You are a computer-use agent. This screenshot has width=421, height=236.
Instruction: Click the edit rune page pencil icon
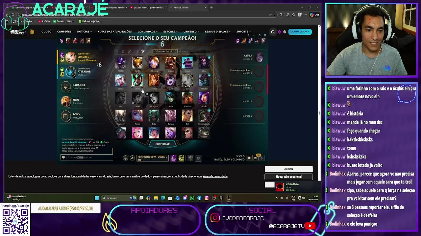(132, 158)
